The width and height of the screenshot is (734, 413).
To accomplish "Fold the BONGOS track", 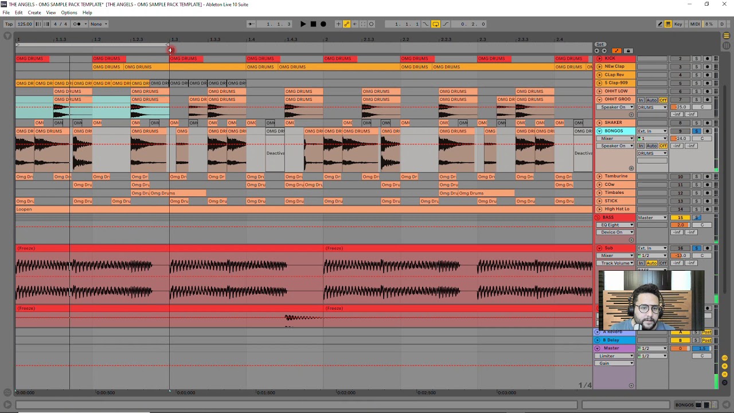I will pos(599,131).
